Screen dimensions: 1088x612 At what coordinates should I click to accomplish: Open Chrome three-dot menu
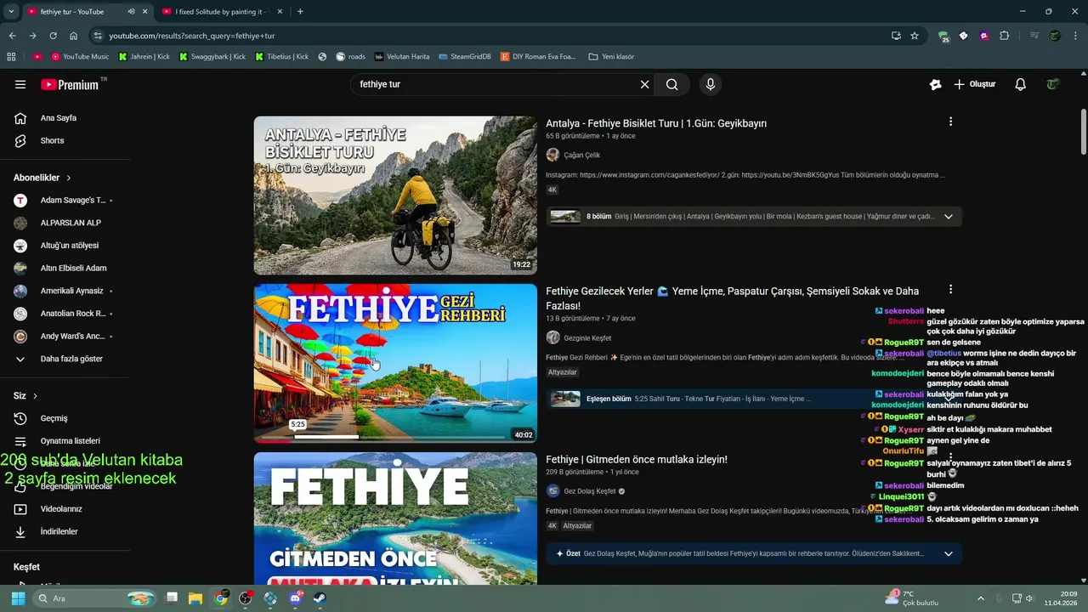[x=1074, y=36]
